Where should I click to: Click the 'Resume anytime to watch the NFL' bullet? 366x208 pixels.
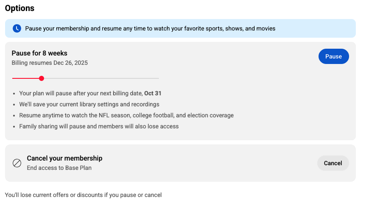point(126,115)
